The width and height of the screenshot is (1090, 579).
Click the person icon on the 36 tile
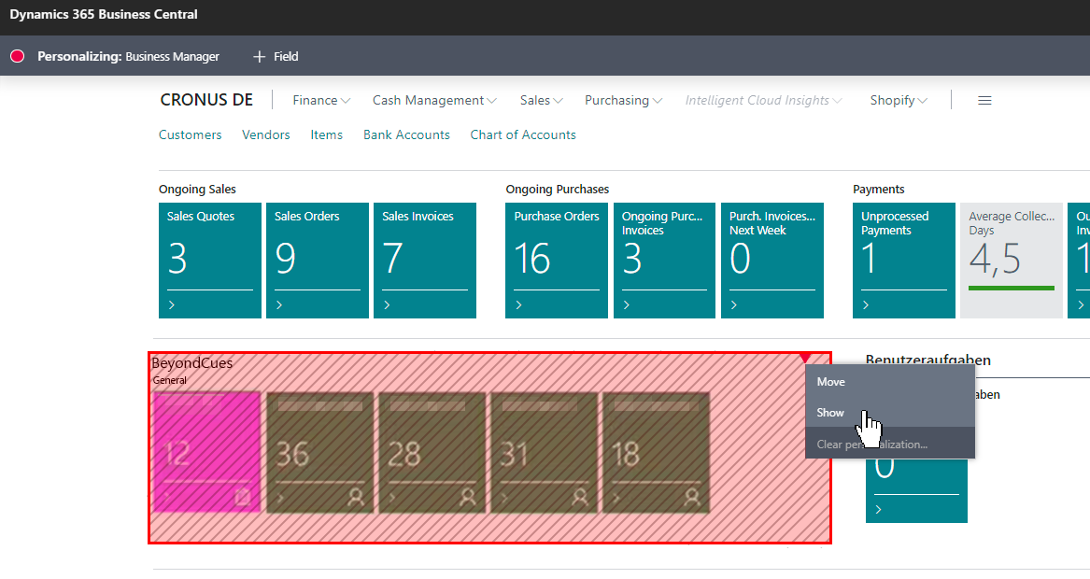pyautogui.click(x=356, y=497)
